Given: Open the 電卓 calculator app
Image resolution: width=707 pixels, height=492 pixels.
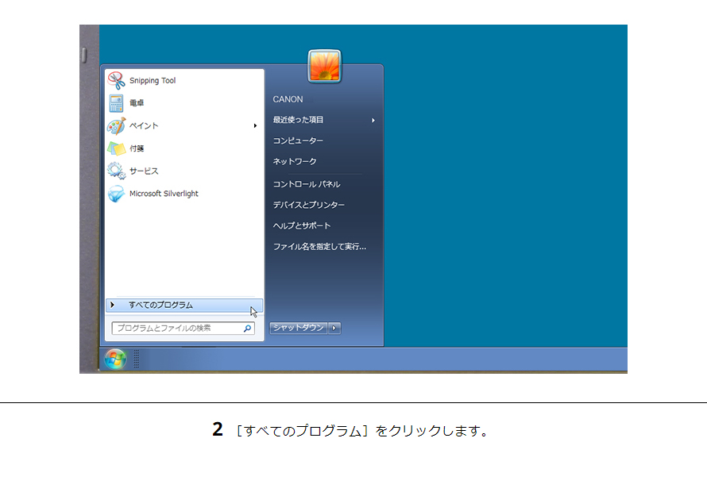Looking at the screenshot, I should point(135,102).
